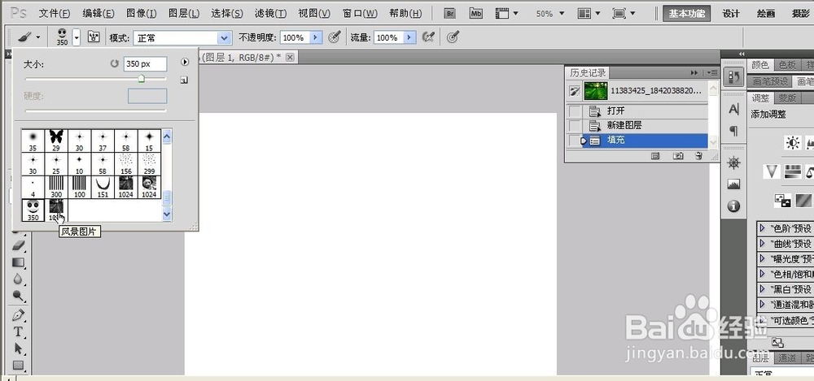Create new preset from this brush
The height and width of the screenshot is (381, 814).
(184, 80)
